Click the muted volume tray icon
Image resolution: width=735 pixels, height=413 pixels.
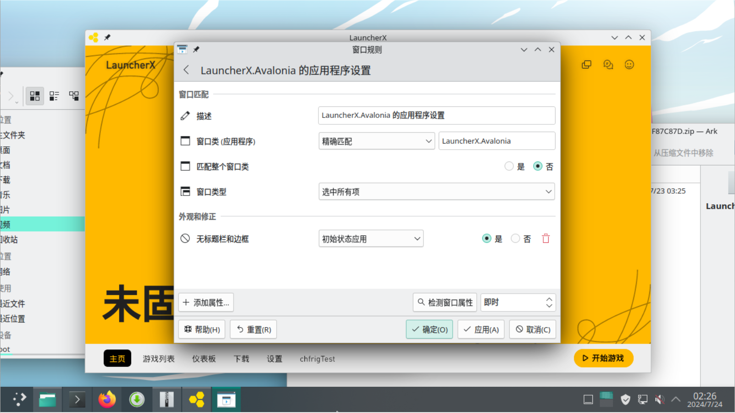660,400
